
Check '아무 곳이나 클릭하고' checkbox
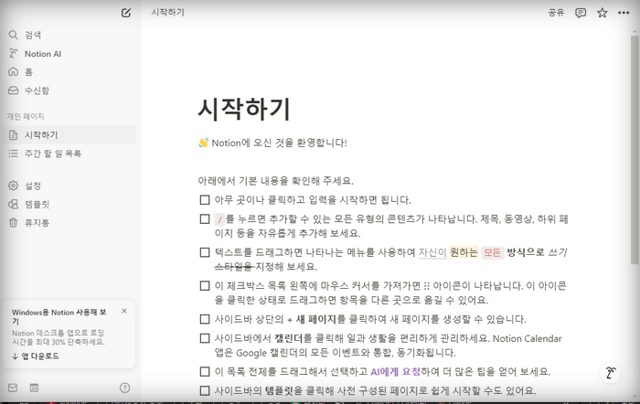point(205,200)
